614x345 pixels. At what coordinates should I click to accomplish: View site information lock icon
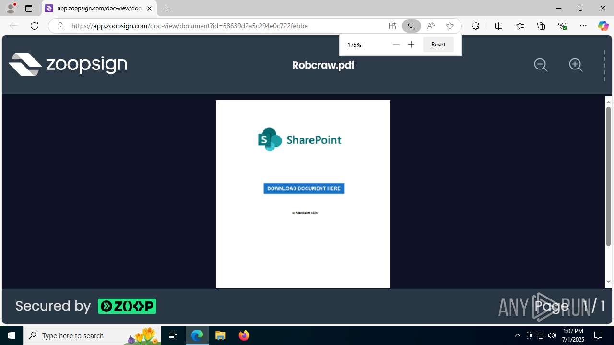(60, 26)
